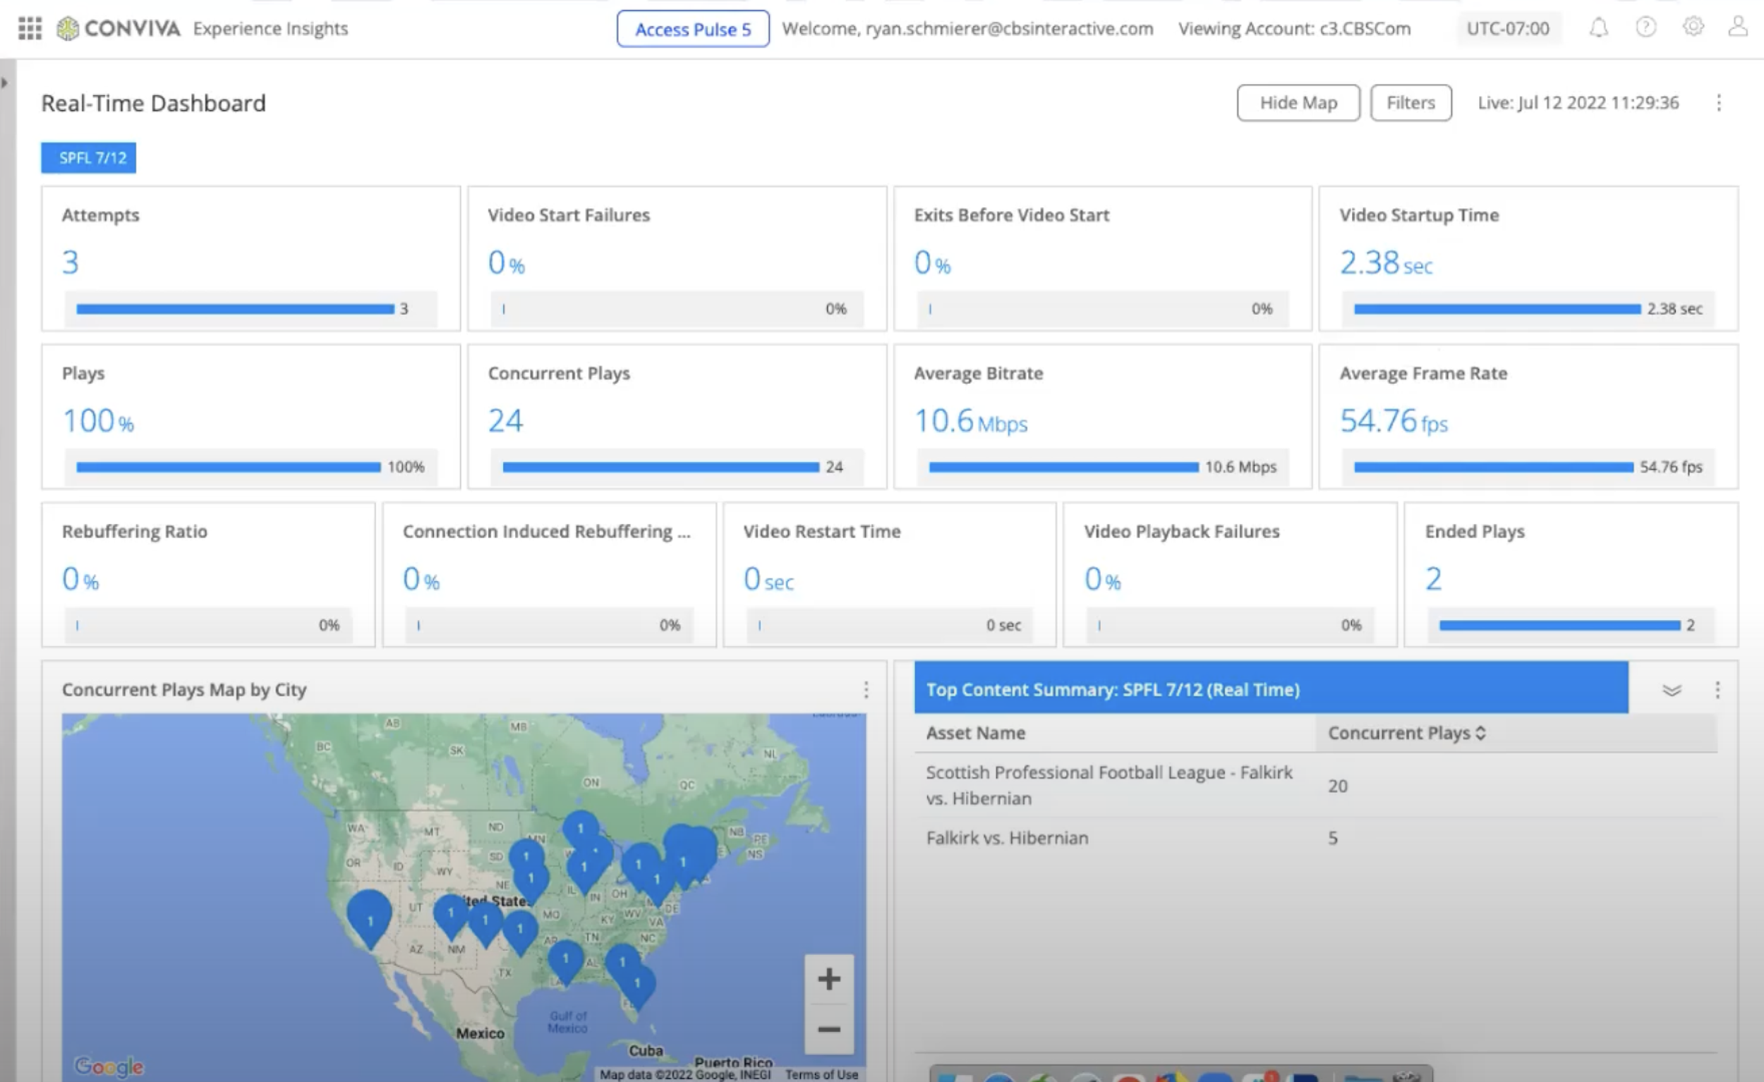Click the California map pin
This screenshot has width=1764, height=1082.
click(x=370, y=915)
